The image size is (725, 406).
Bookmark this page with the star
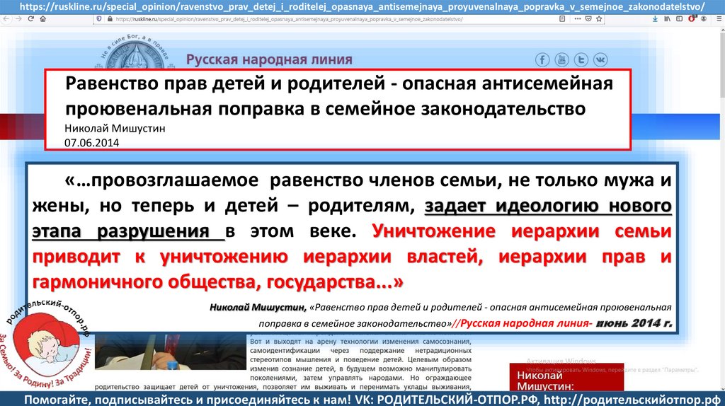coord(599,19)
